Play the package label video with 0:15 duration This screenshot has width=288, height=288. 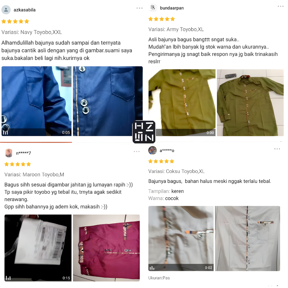(38, 247)
